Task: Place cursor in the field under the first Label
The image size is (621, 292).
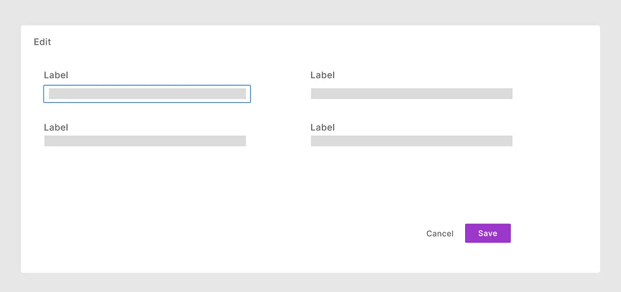Action: pos(147,94)
